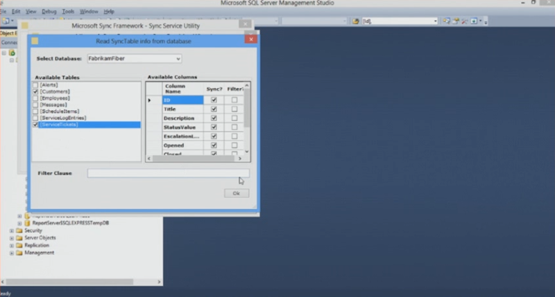Open the Debug menu
The height and width of the screenshot is (297, 555).
click(x=49, y=11)
